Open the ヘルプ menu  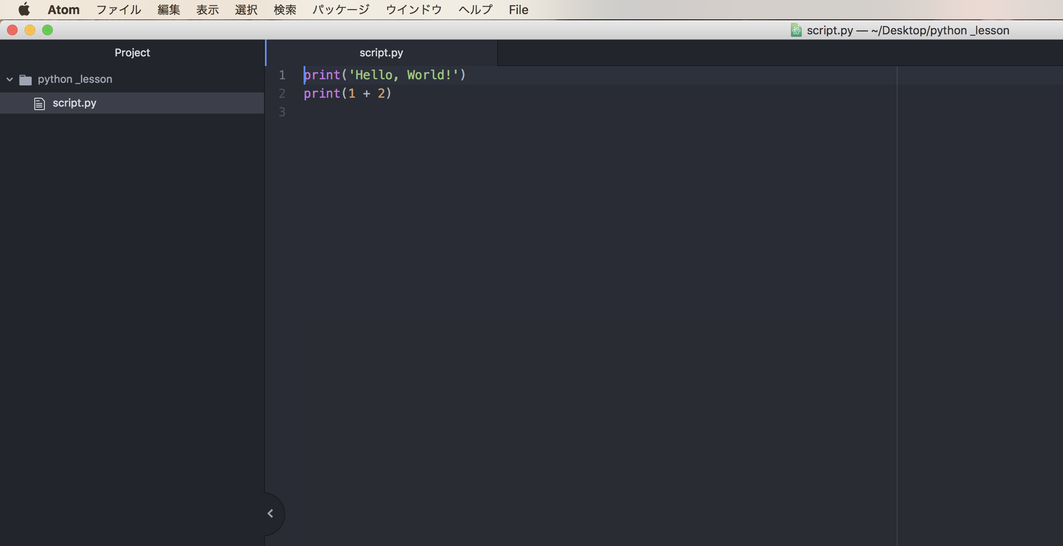[x=475, y=10]
